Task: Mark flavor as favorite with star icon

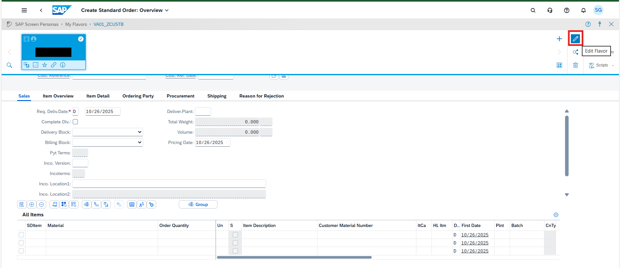Action: point(45,65)
